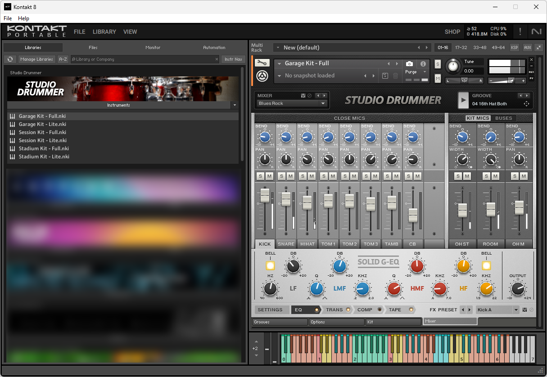Open the Garage Kit - Full instrument dropdown
Image resolution: width=547 pixels, height=377 pixels.
[279, 63]
